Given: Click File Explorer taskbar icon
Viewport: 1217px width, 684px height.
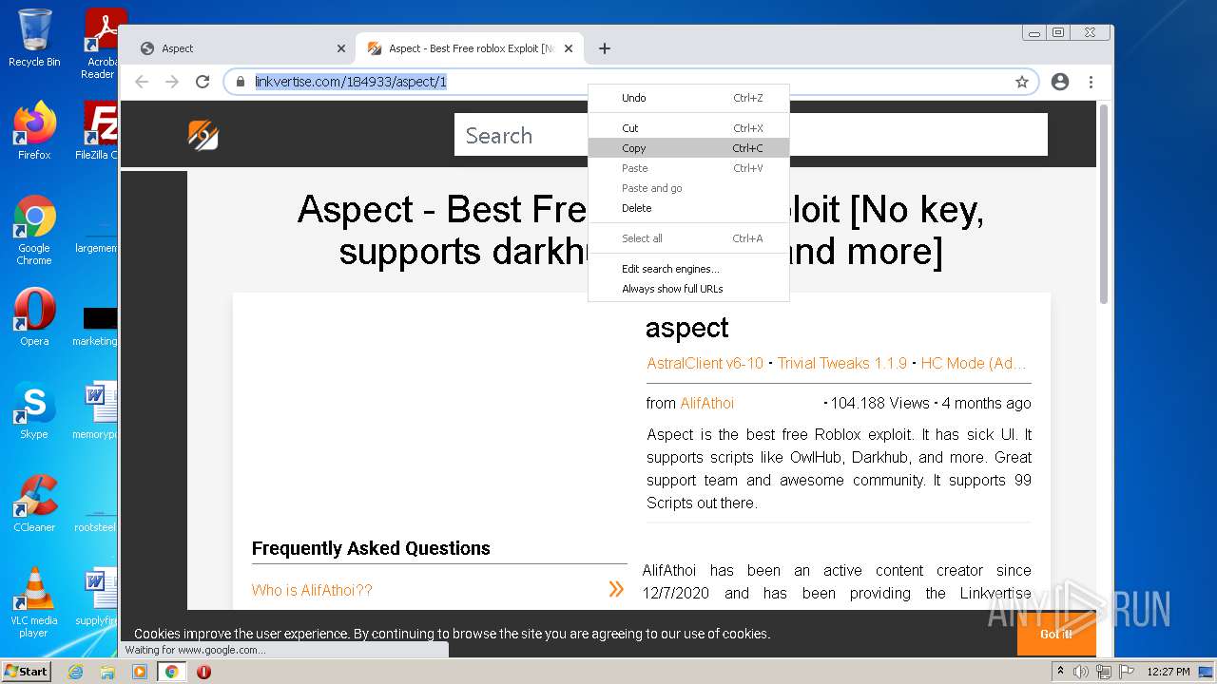Looking at the screenshot, I should click(x=107, y=672).
